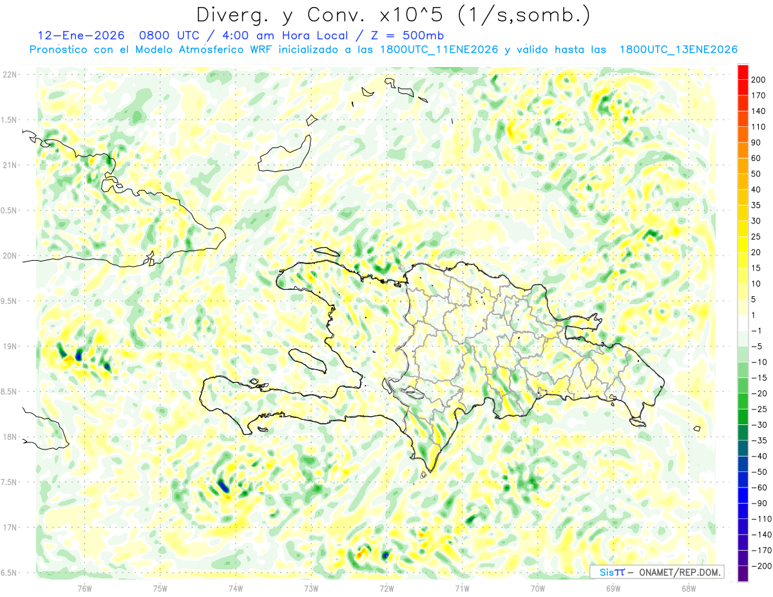Click the "21N" latitude label
Image resolution: width=773 pixels, height=597 pixels.
click(x=10, y=166)
